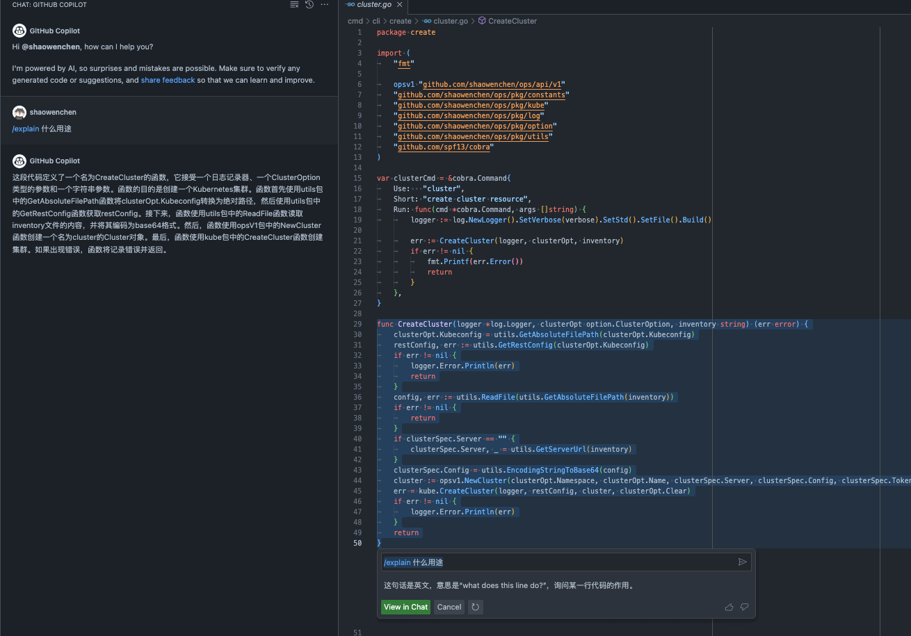Image resolution: width=911 pixels, height=636 pixels.
Task: Click the CHAT: GITHUB COPILOT panel title
Action: (x=49, y=4)
